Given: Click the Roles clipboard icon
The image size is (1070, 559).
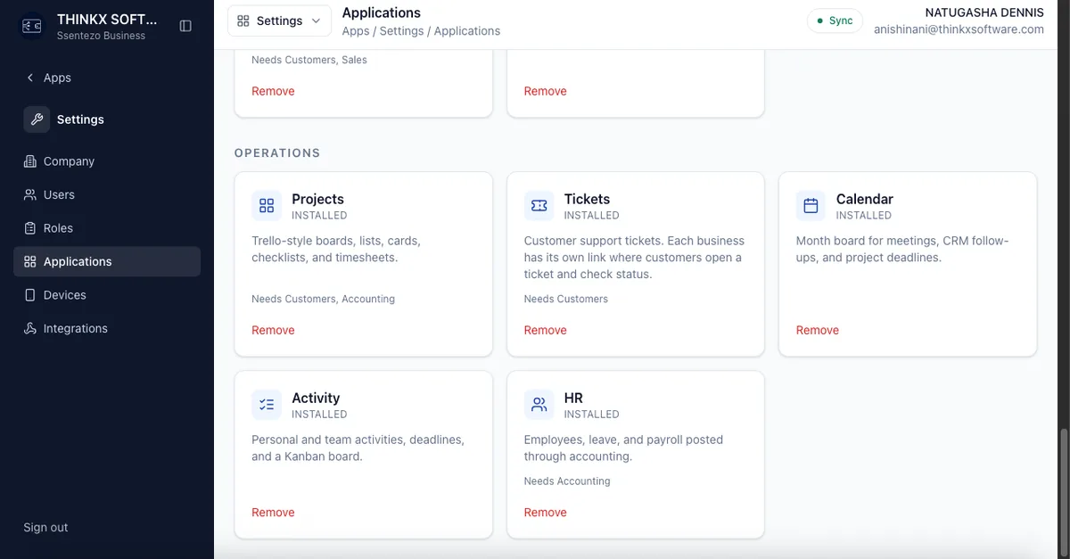Looking at the screenshot, I should 30,228.
